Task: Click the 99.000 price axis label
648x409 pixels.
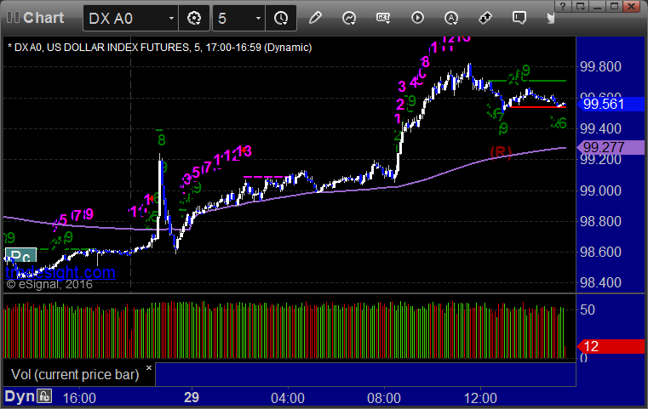Action: [x=600, y=190]
